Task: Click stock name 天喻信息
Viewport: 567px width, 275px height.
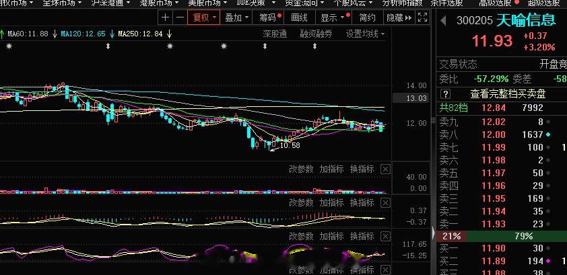Action: (526, 20)
